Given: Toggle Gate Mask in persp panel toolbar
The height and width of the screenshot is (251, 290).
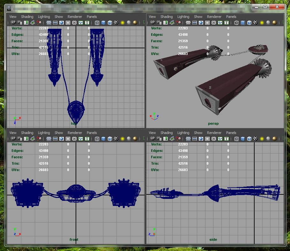Looking at the screenshot, I should coord(207,23).
